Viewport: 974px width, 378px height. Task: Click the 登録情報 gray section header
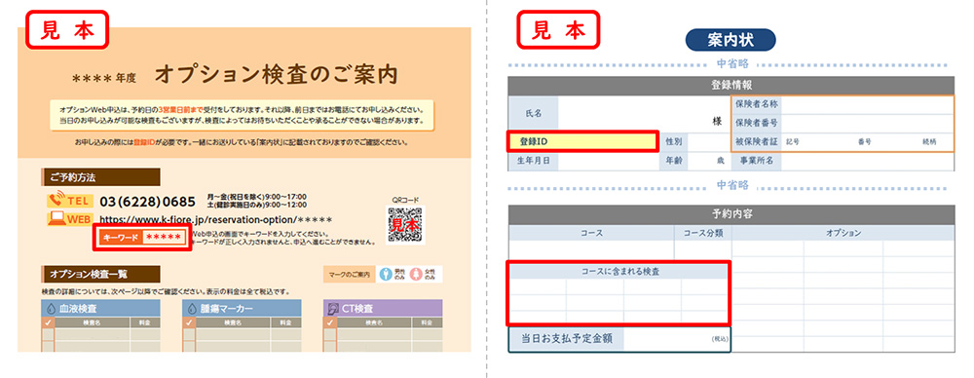[731, 86]
